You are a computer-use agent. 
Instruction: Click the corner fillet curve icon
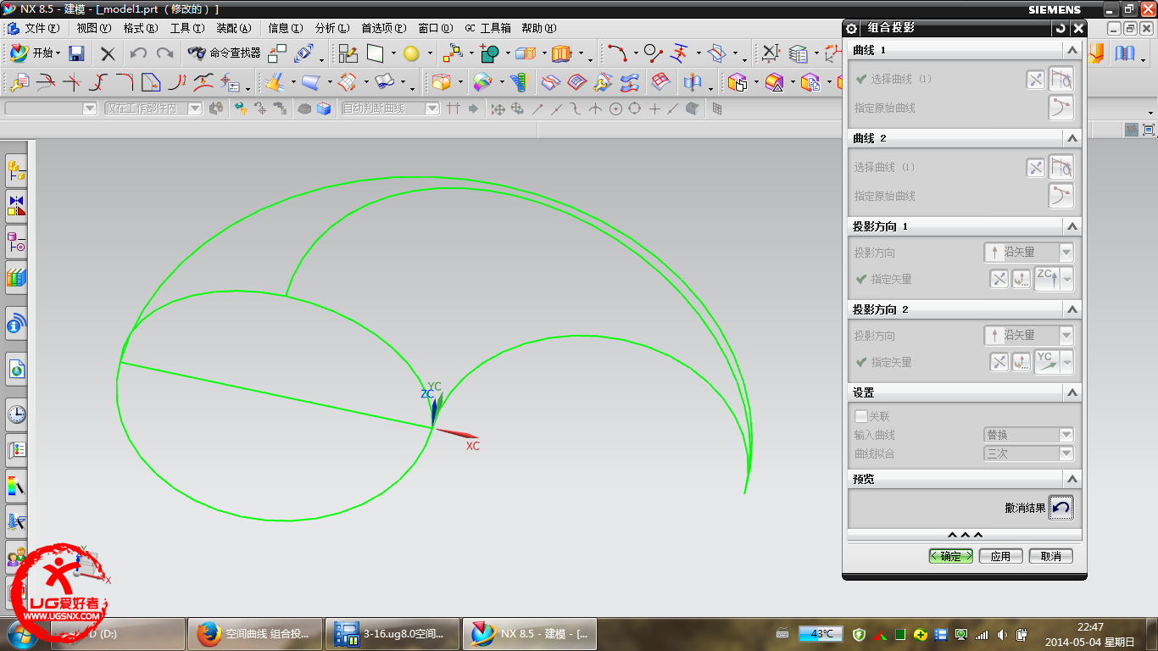[125, 82]
